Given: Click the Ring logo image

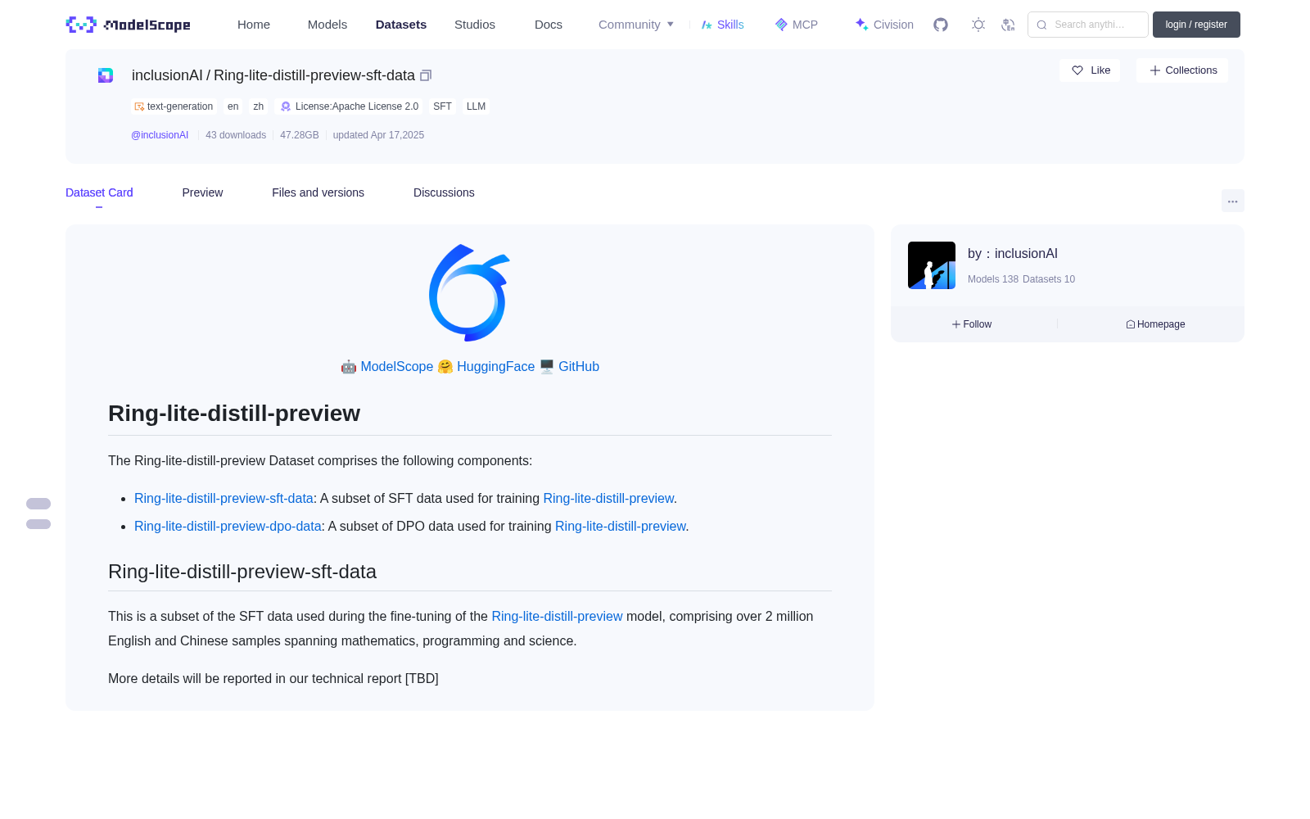Looking at the screenshot, I should [x=470, y=292].
